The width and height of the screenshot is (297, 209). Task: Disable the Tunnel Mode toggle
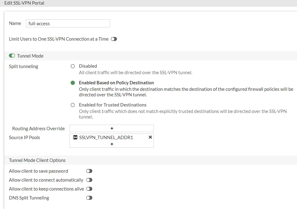[12, 56]
